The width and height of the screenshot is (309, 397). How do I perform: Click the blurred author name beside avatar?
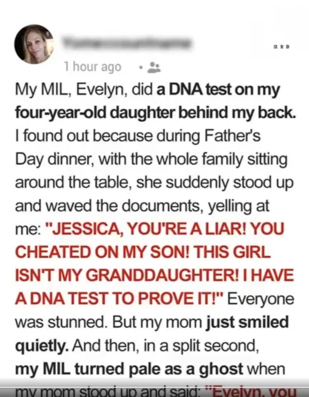click(126, 43)
